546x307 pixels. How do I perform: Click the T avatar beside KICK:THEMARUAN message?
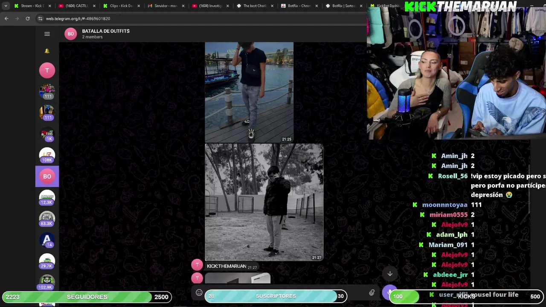(x=197, y=265)
